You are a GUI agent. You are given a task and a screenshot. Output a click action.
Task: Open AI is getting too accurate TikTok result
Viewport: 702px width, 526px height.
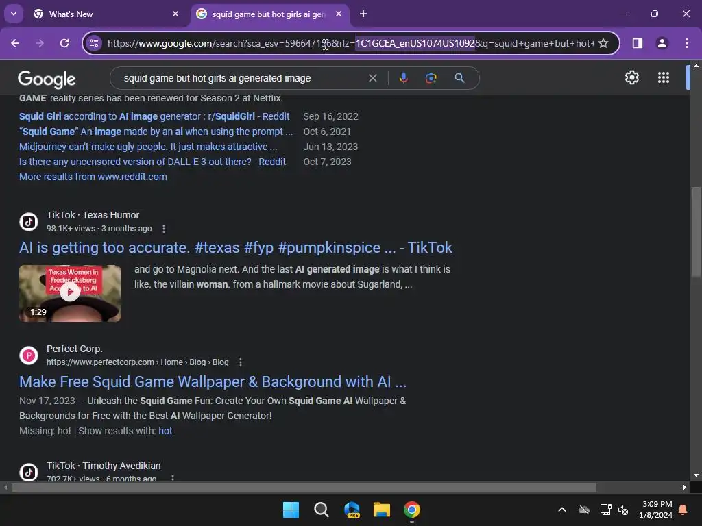[236, 248]
